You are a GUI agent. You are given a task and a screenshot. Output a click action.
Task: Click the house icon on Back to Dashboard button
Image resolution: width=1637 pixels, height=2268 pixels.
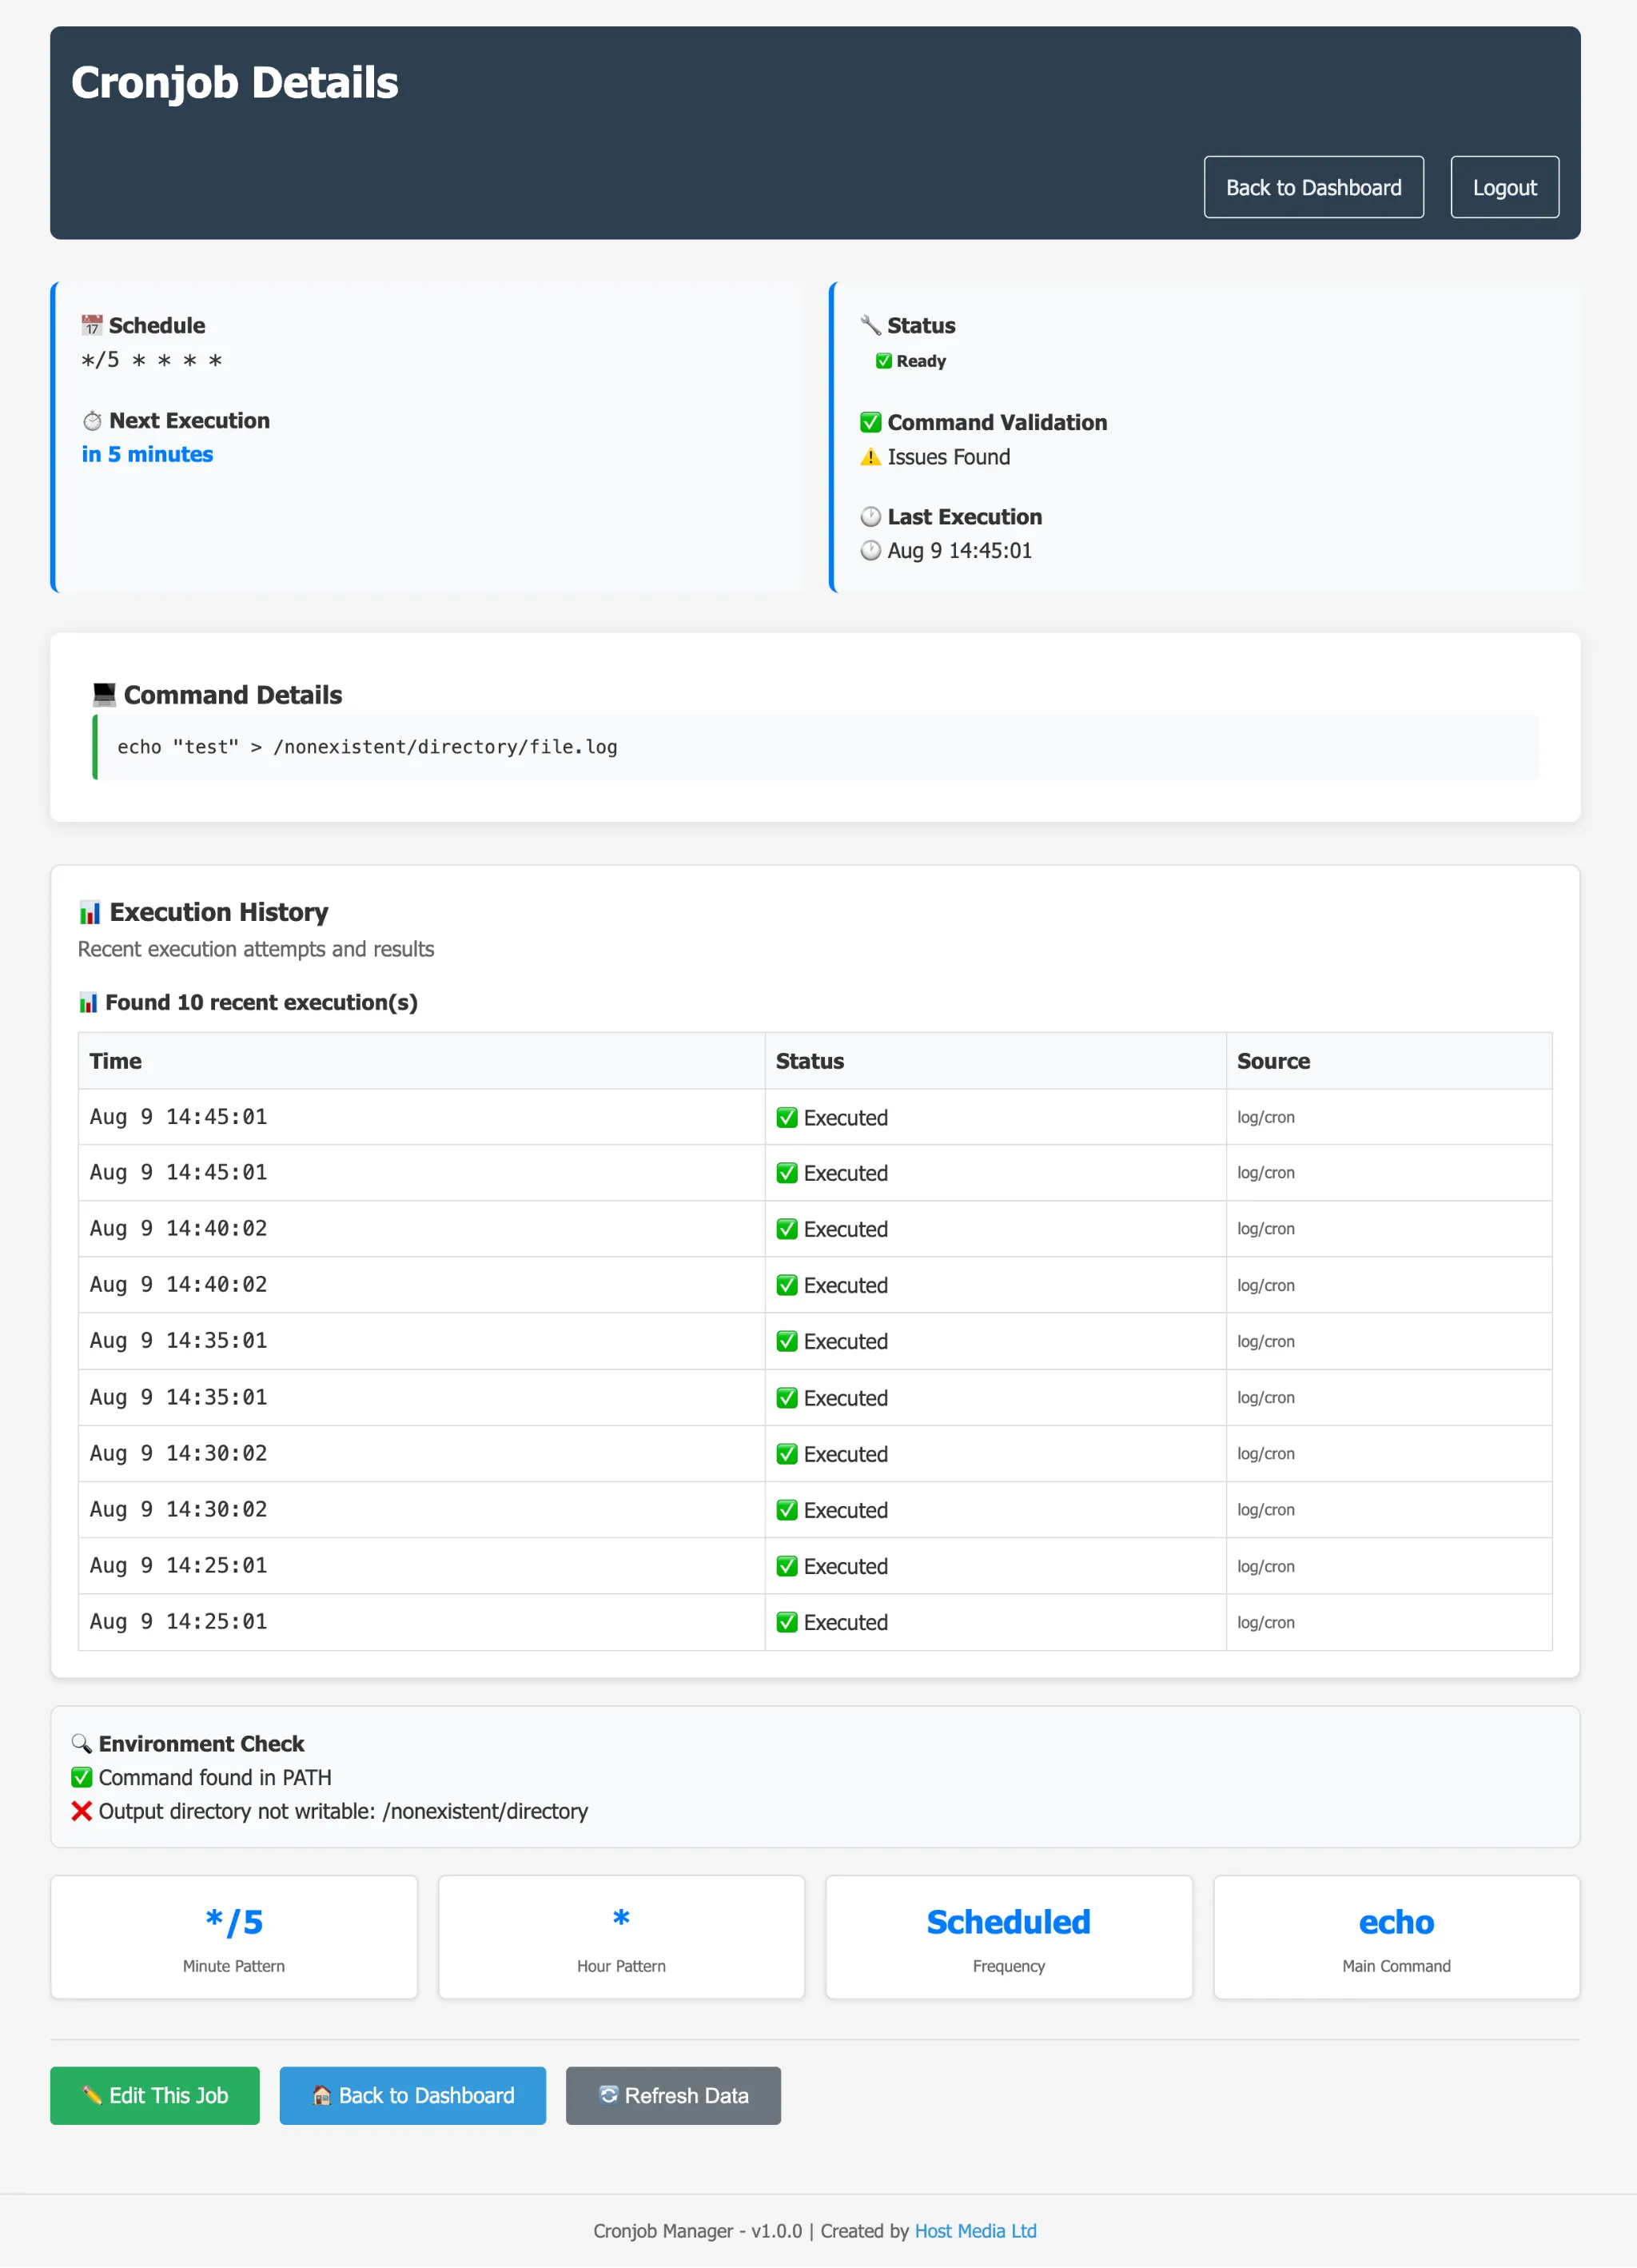click(321, 2095)
